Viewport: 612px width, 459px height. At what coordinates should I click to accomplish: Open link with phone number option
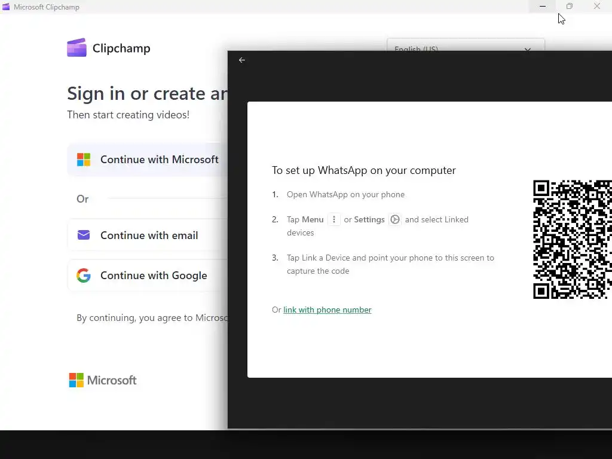tap(327, 310)
